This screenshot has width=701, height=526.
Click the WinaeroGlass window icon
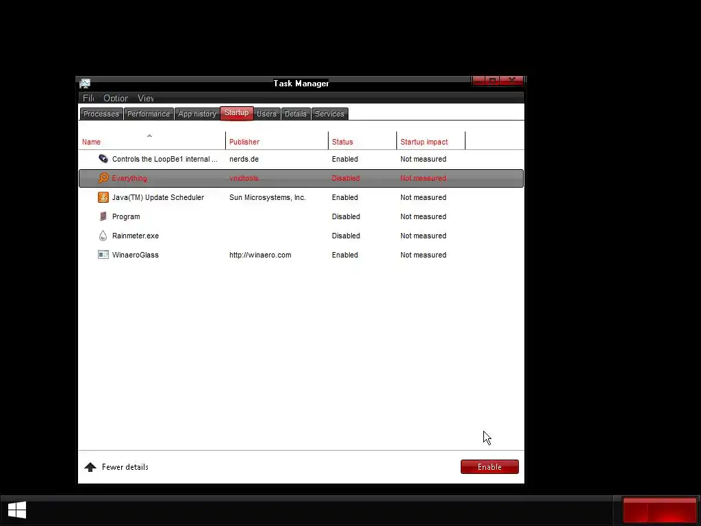[103, 255]
